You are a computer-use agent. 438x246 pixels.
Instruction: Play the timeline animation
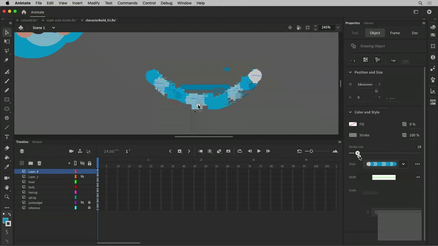point(259,151)
